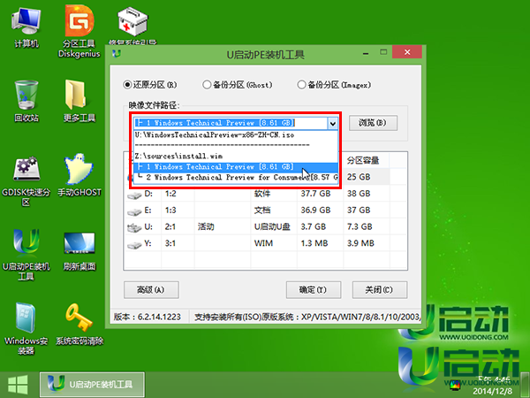Open the 系统密码清除 key icon
Viewport: 530px width, 398px height.
coord(79,325)
